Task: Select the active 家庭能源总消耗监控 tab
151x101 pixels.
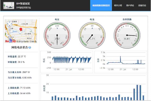Action: pos(101,5)
